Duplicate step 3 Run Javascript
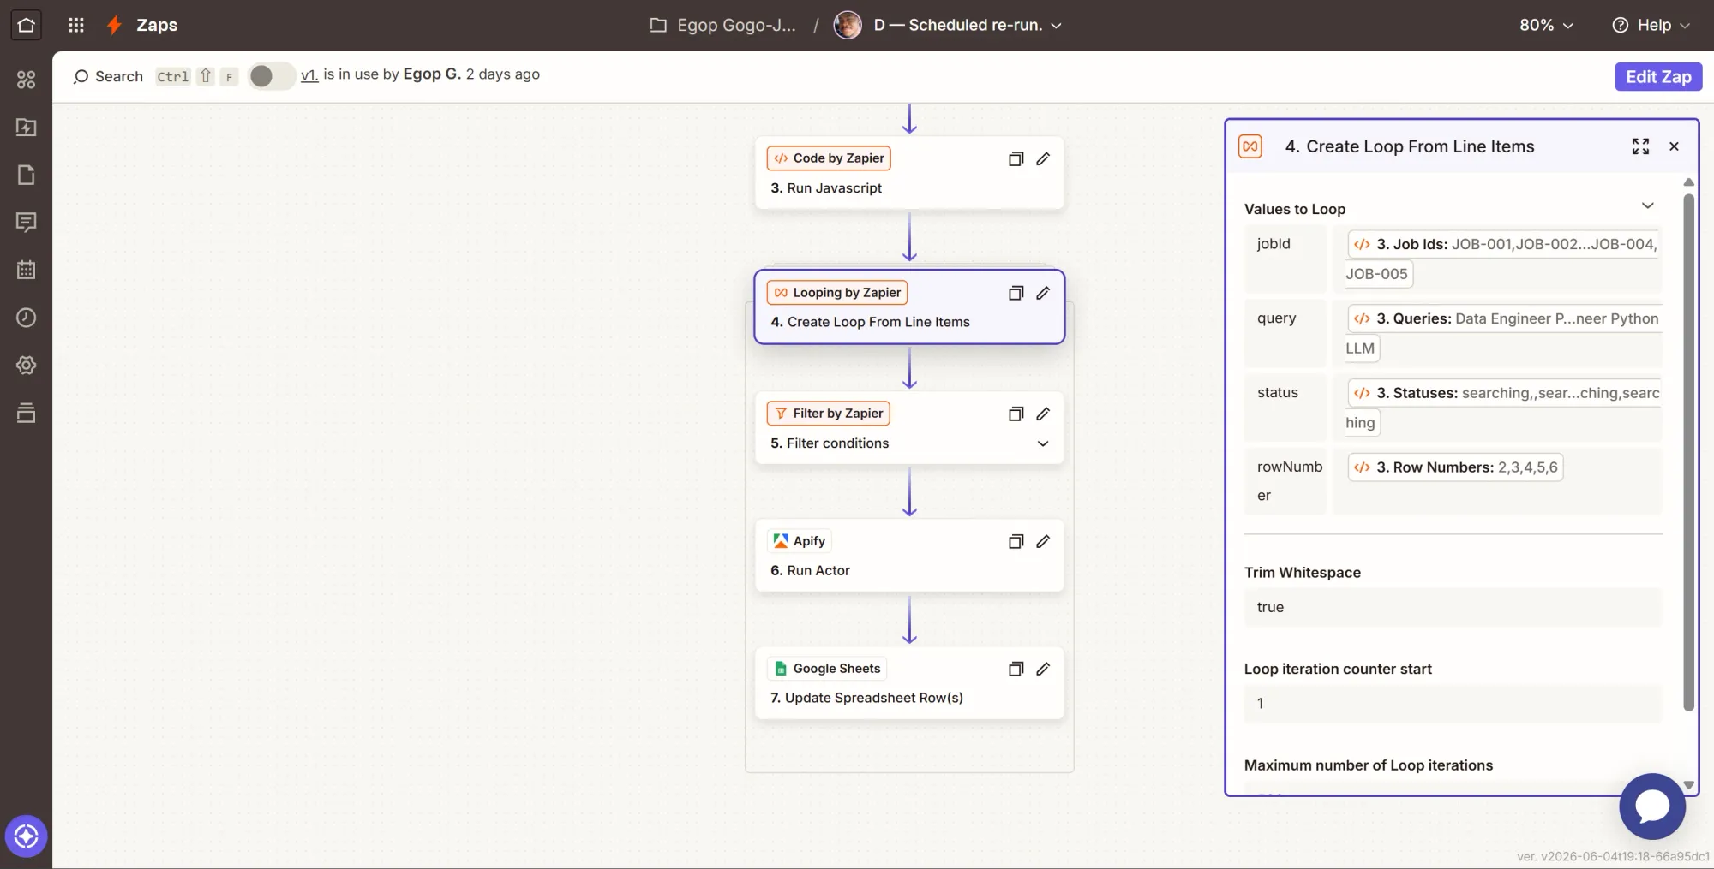The width and height of the screenshot is (1714, 869). click(x=1016, y=158)
